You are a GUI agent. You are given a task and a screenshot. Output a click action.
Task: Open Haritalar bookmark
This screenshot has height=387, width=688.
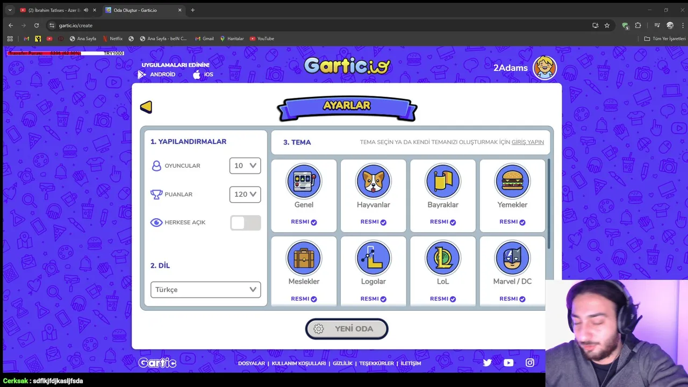[232, 39]
